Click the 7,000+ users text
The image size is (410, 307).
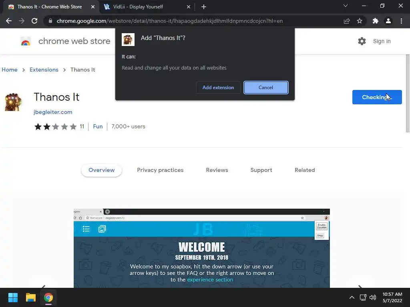pyautogui.click(x=128, y=127)
